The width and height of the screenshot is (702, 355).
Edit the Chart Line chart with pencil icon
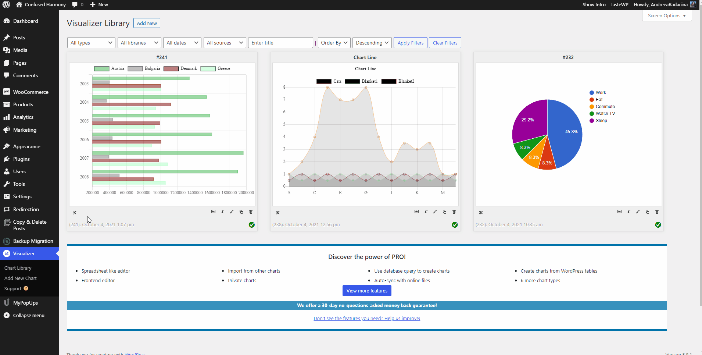[x=435, y=212]
